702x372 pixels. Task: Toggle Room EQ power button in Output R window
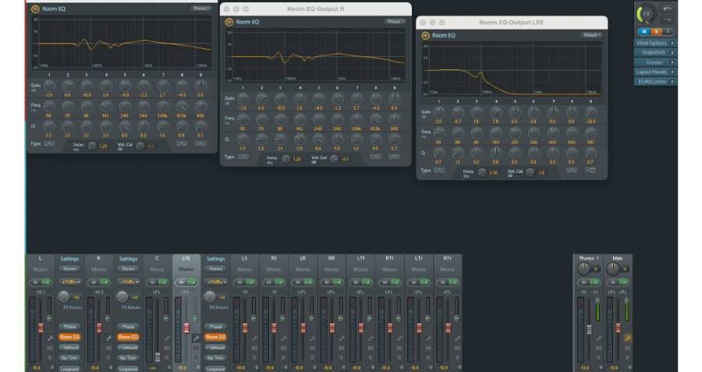(229, 22)
